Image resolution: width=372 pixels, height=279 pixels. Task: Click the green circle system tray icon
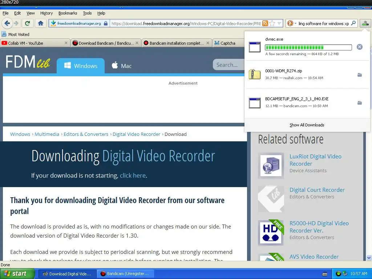tap(339, 274)
